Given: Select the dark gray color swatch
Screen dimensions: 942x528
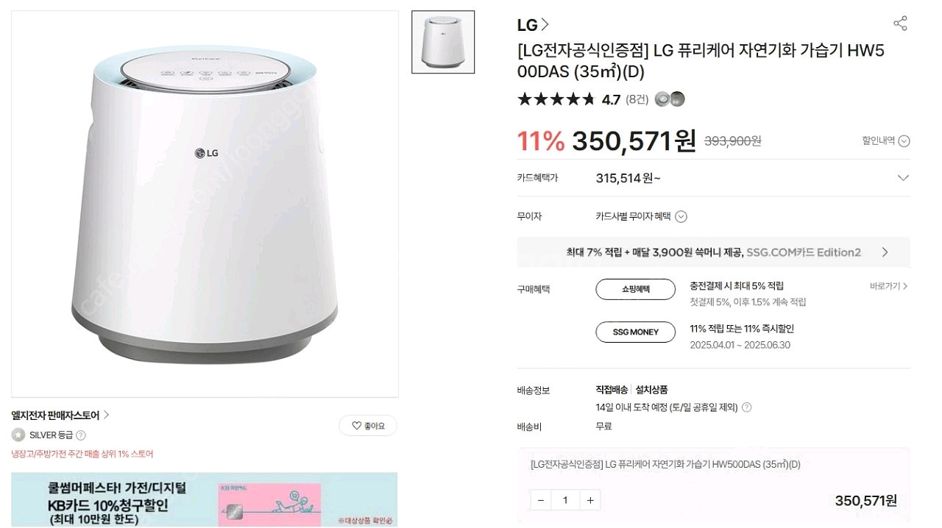Looking at the screenshot, I should tap(677, 99).
